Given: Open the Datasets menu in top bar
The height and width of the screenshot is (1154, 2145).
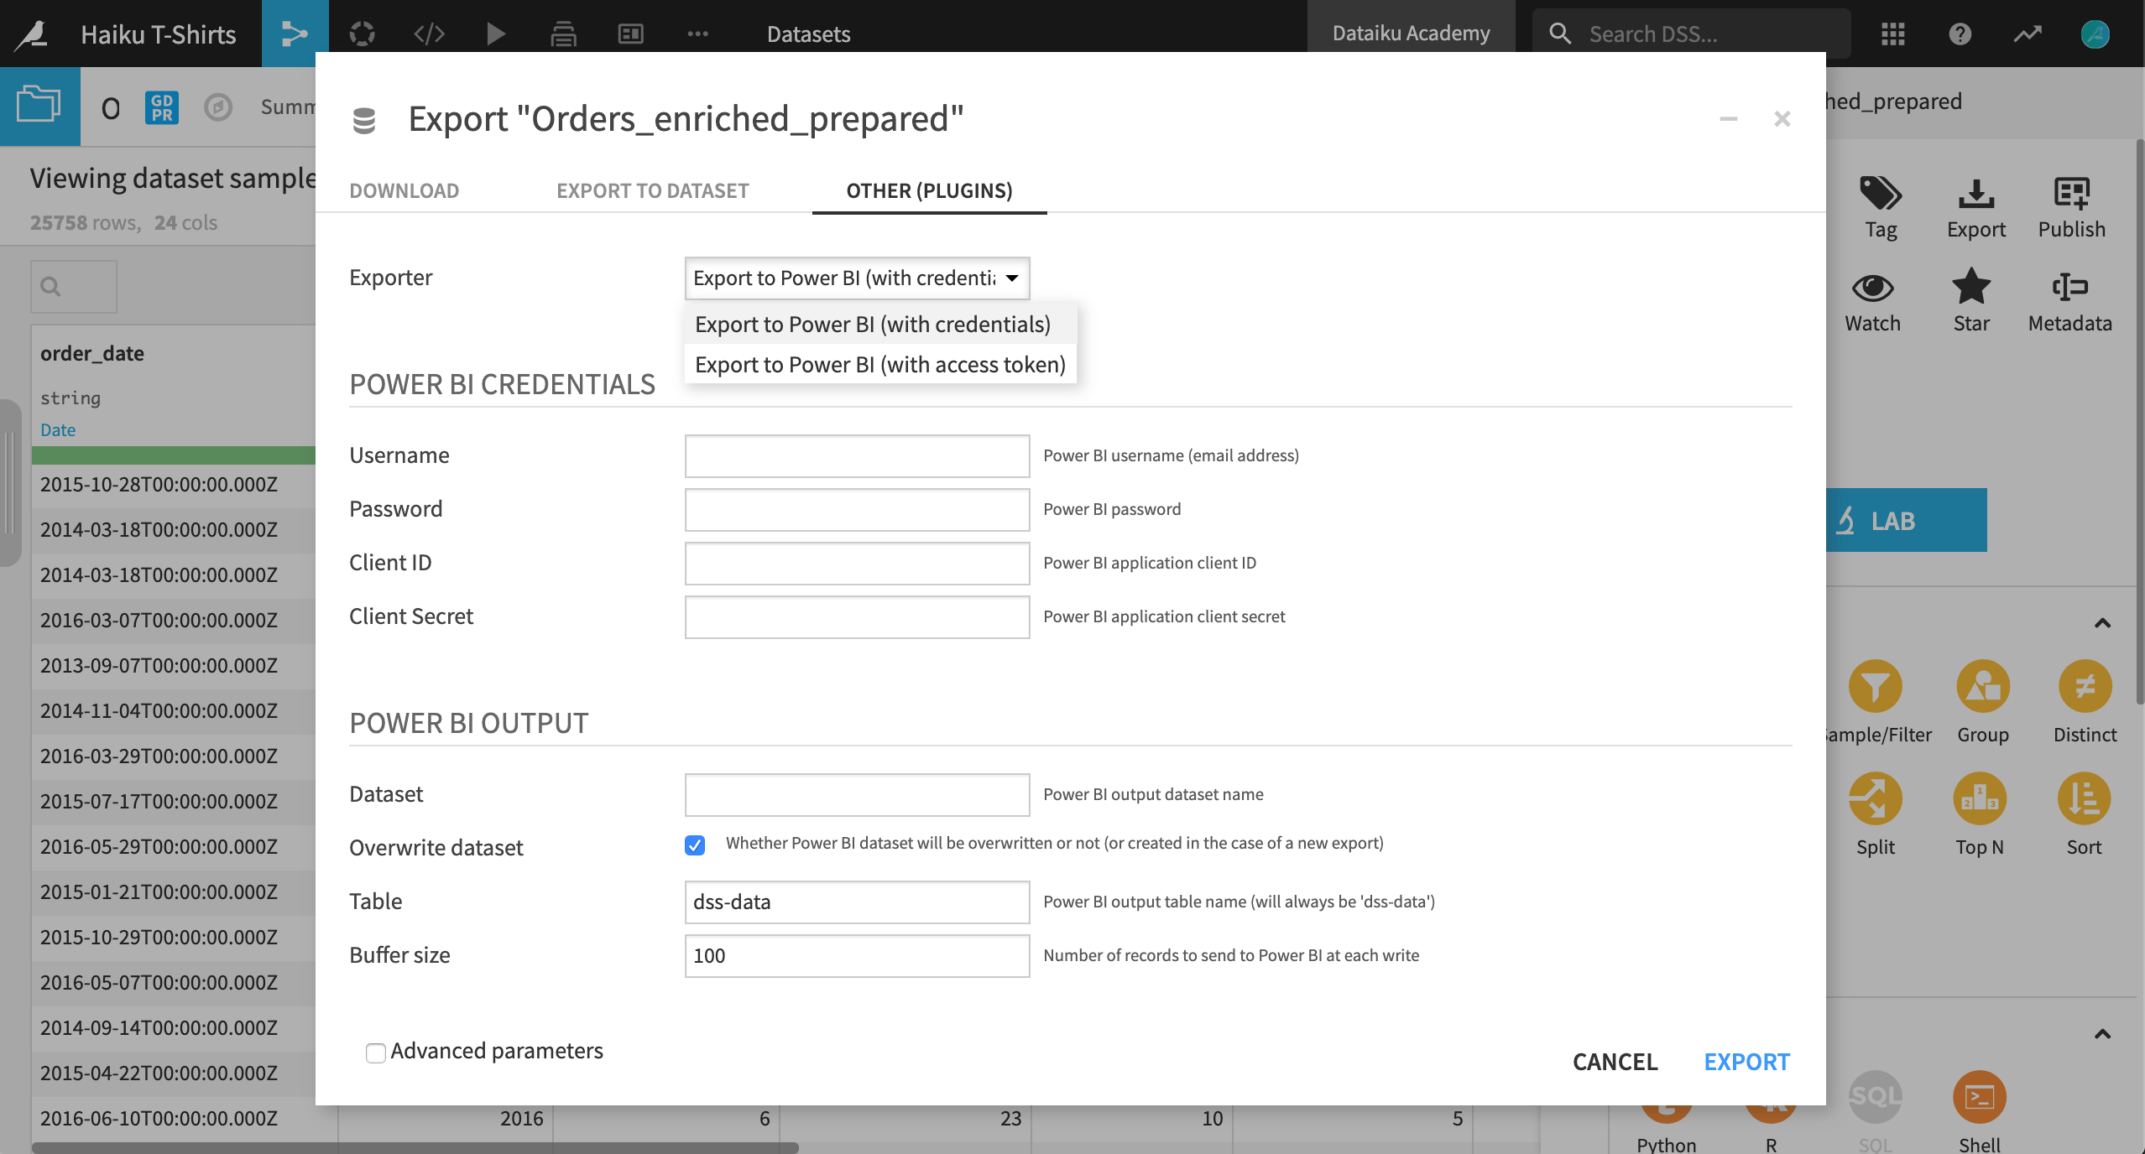Looking at the screenshot, I should (x=808, y=34).
